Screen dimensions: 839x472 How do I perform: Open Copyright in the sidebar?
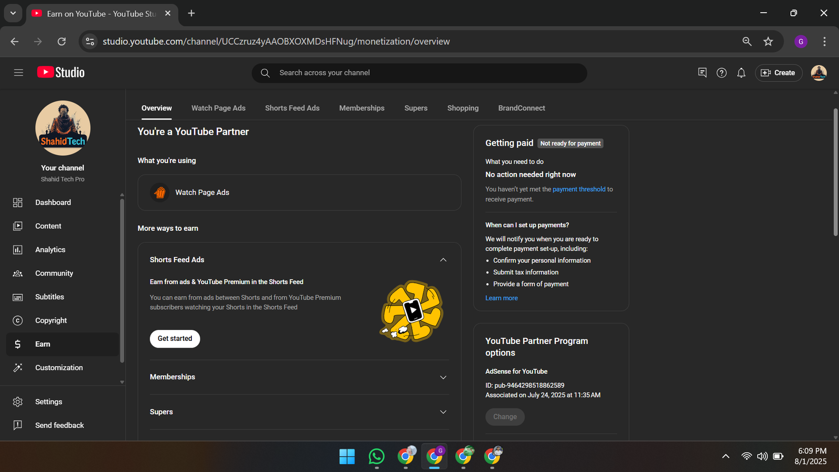coord(63,320)
